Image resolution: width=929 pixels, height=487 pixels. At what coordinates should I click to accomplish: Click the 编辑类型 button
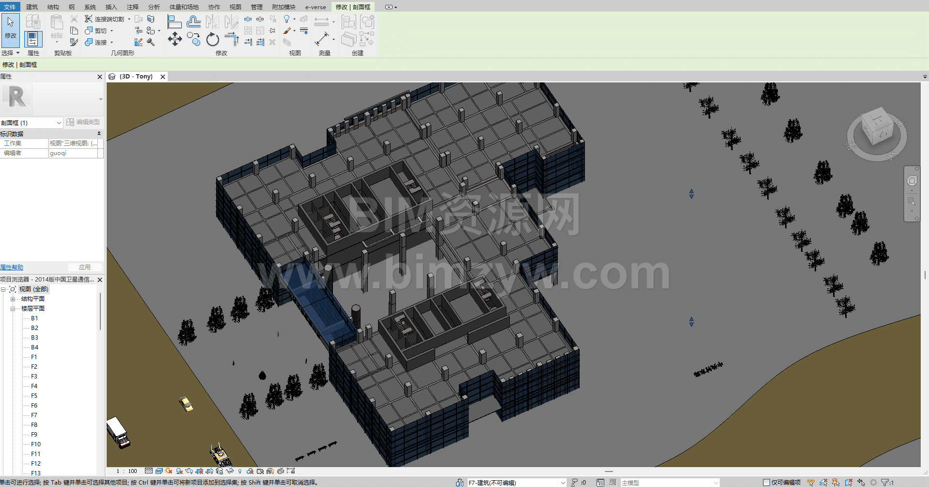tap(83, 122)
